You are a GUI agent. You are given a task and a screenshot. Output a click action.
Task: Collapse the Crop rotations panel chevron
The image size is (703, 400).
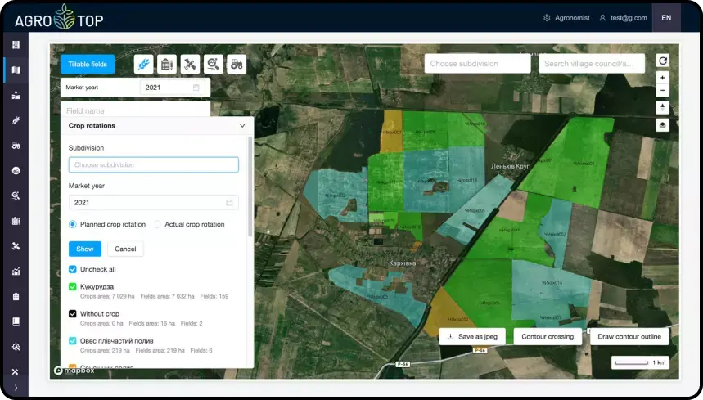pyautogui.click(x=242, y=126)
